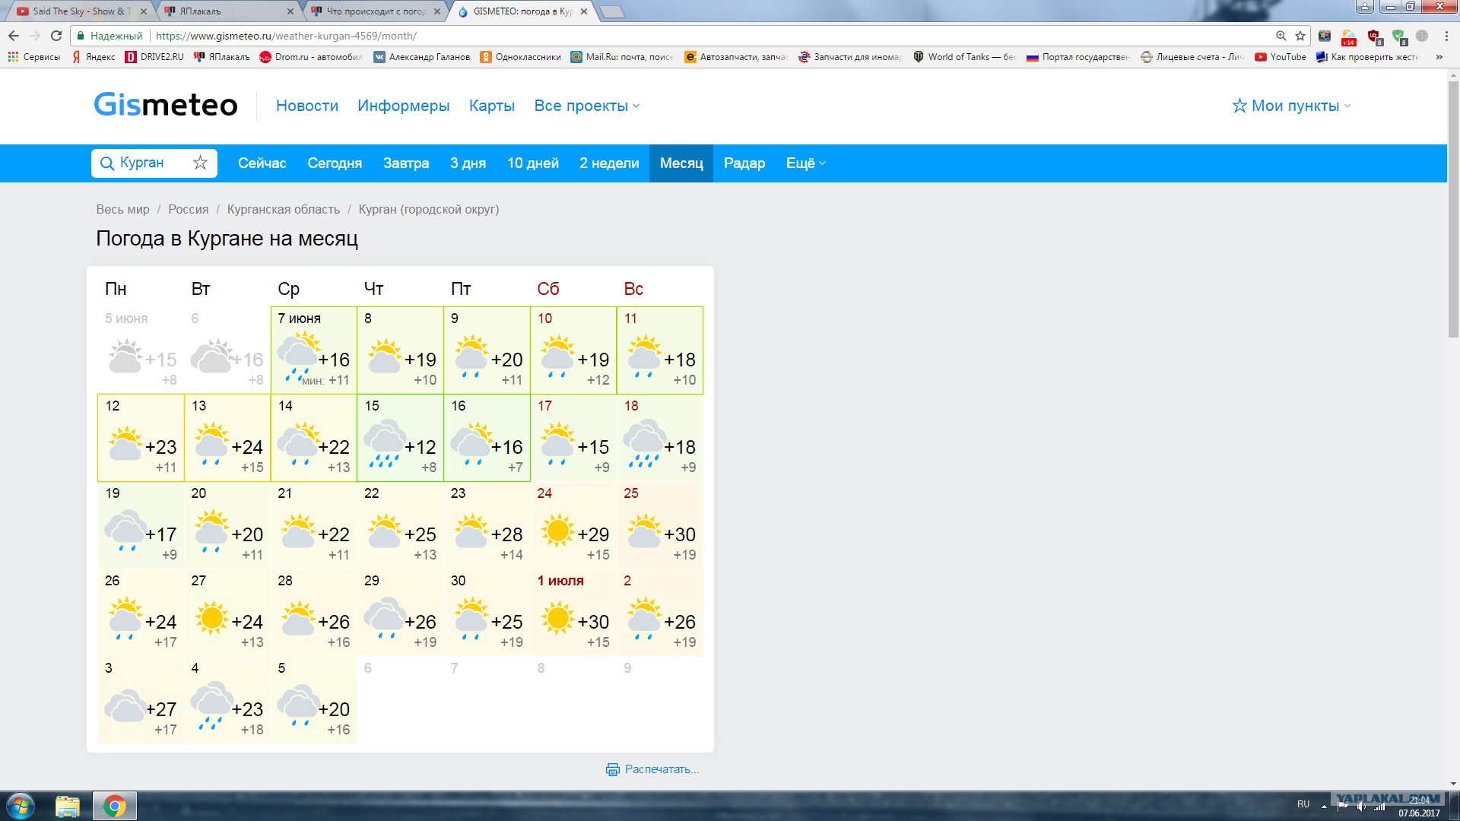Screen dimensions: 1460x821
Task: Open the World of Tanks bookmark
Action: [964, 57]
